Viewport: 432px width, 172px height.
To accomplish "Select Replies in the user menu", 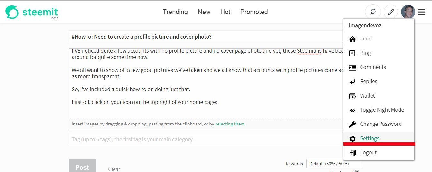I will pyautogui.click(x=368, y=81).
